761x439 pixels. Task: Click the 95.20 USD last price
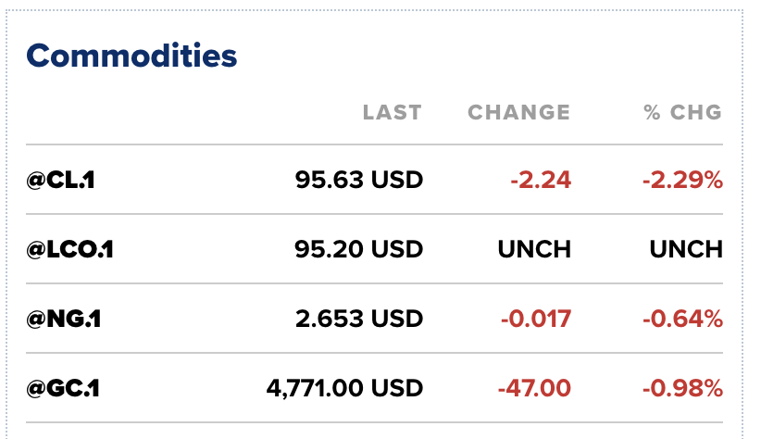tap(358, 250)
